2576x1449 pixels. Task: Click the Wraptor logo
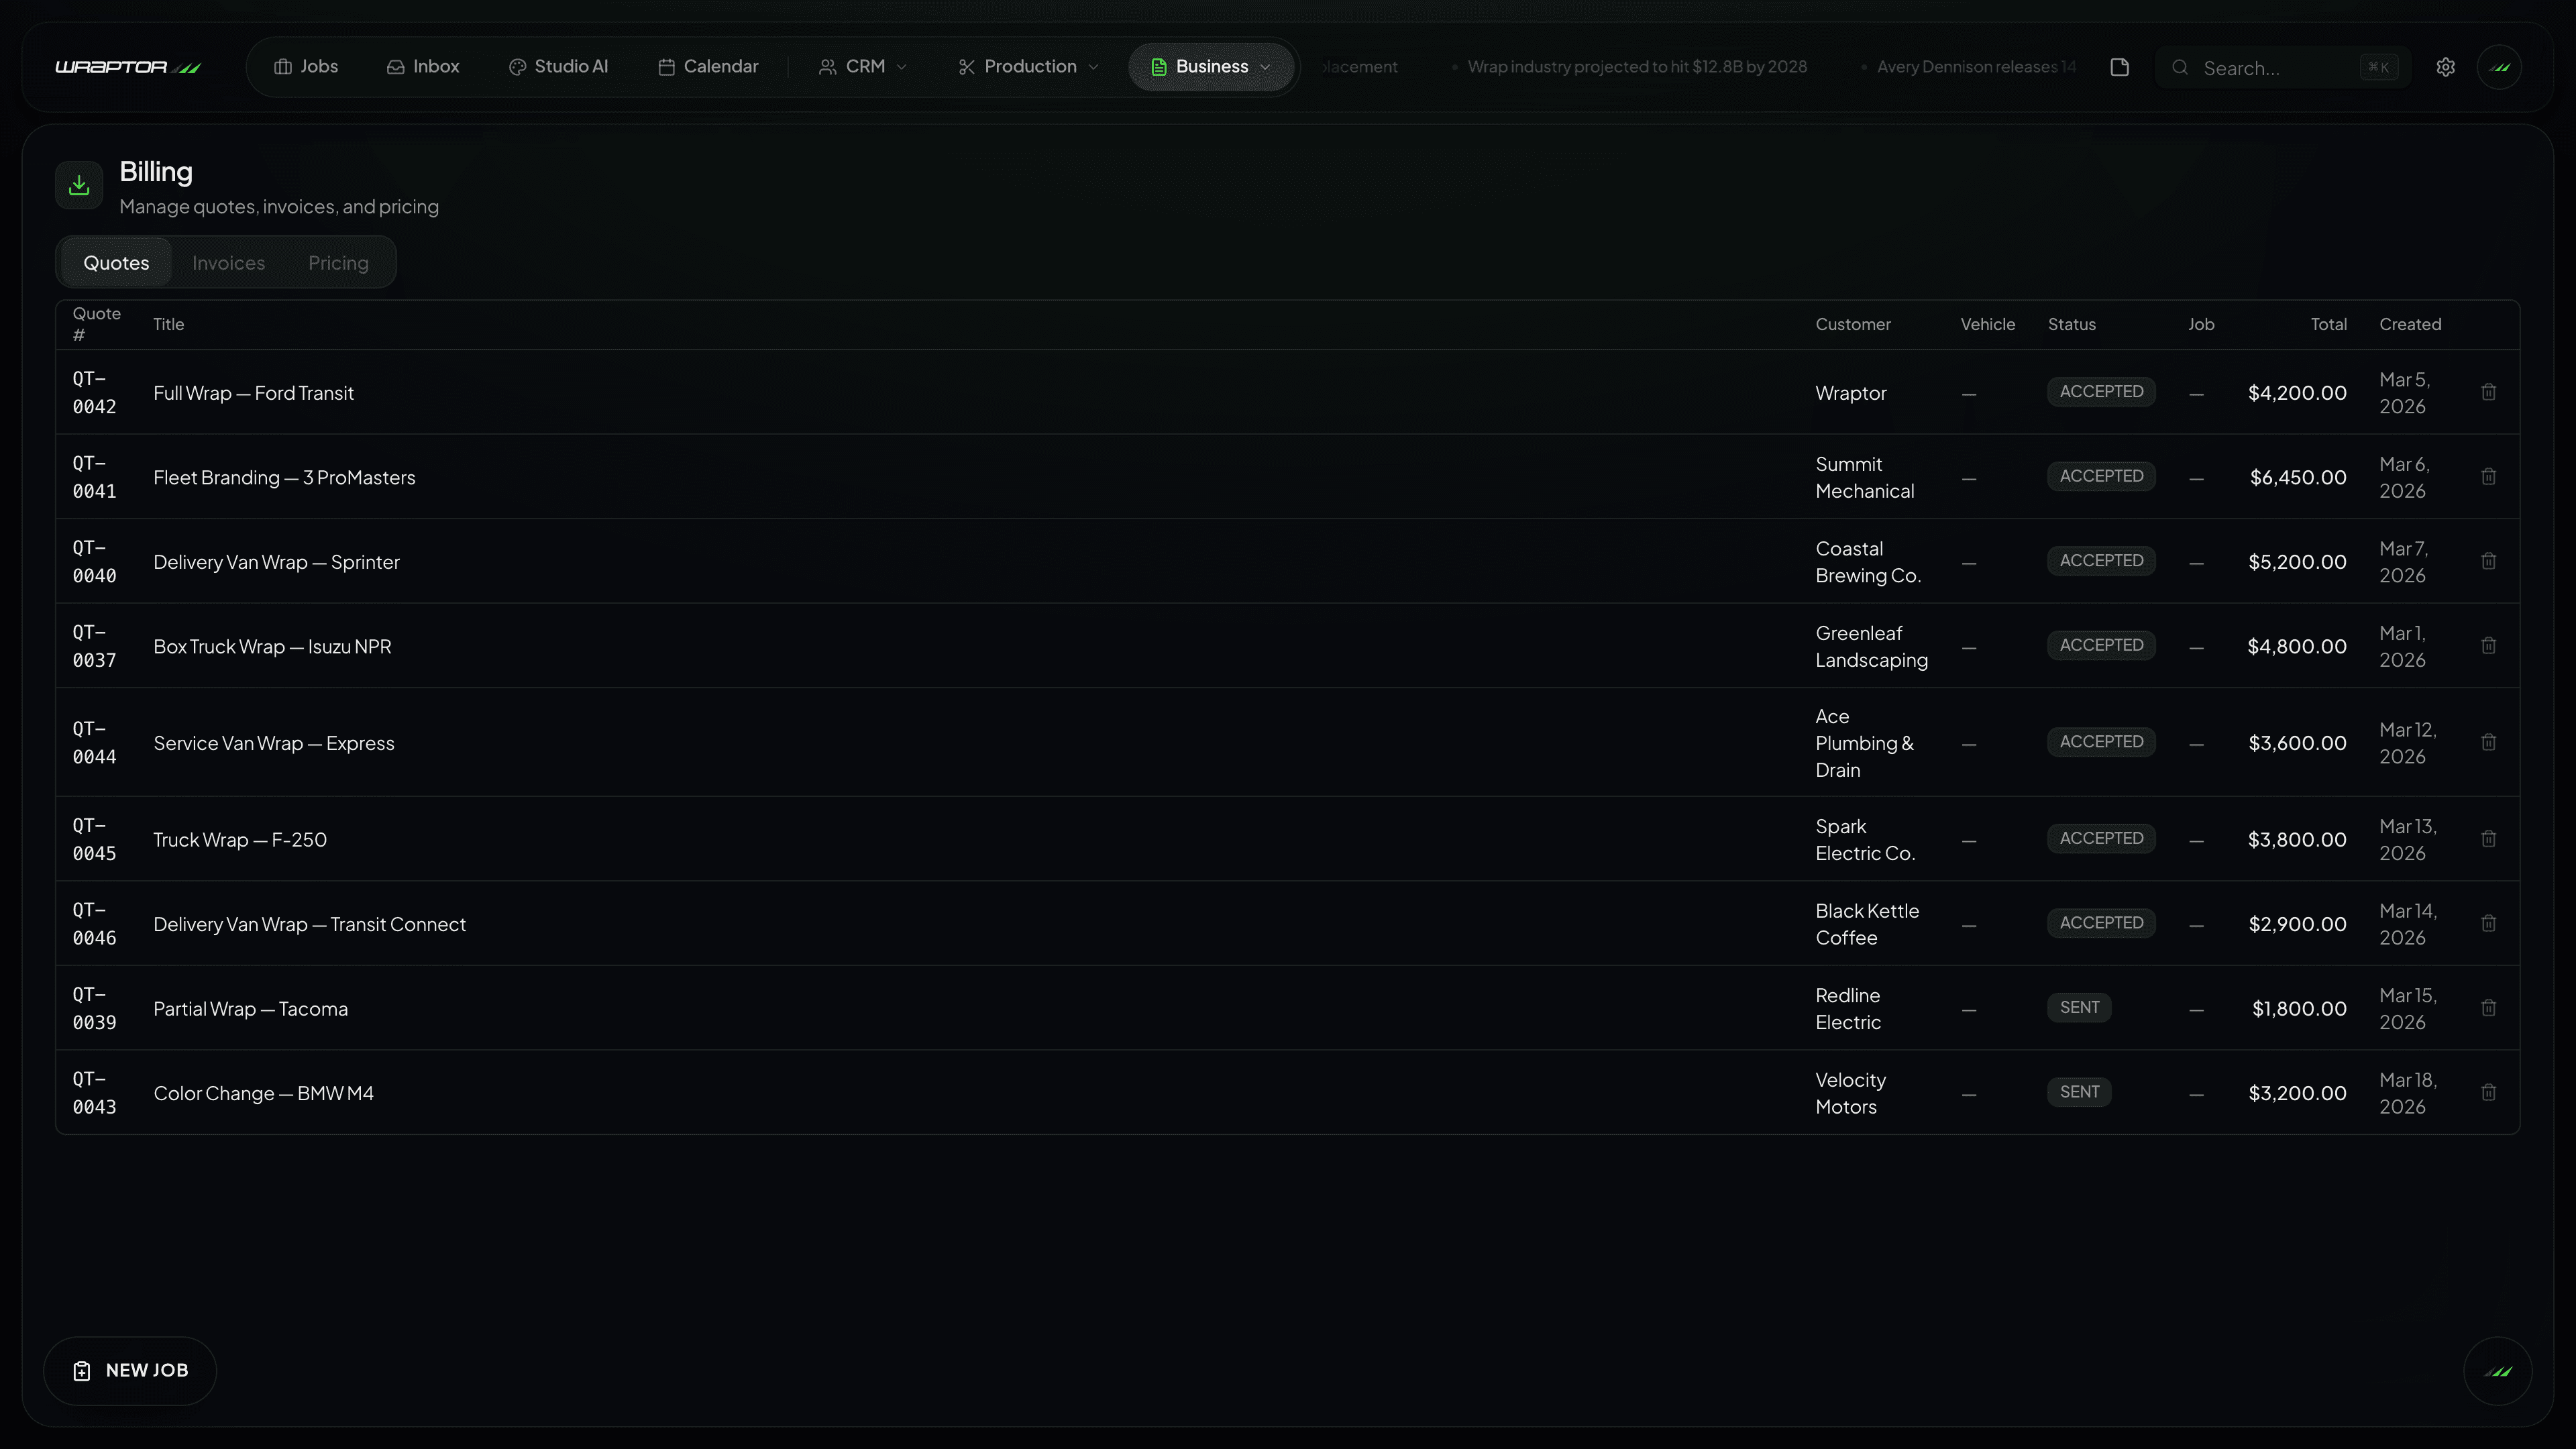pos(128,66)
